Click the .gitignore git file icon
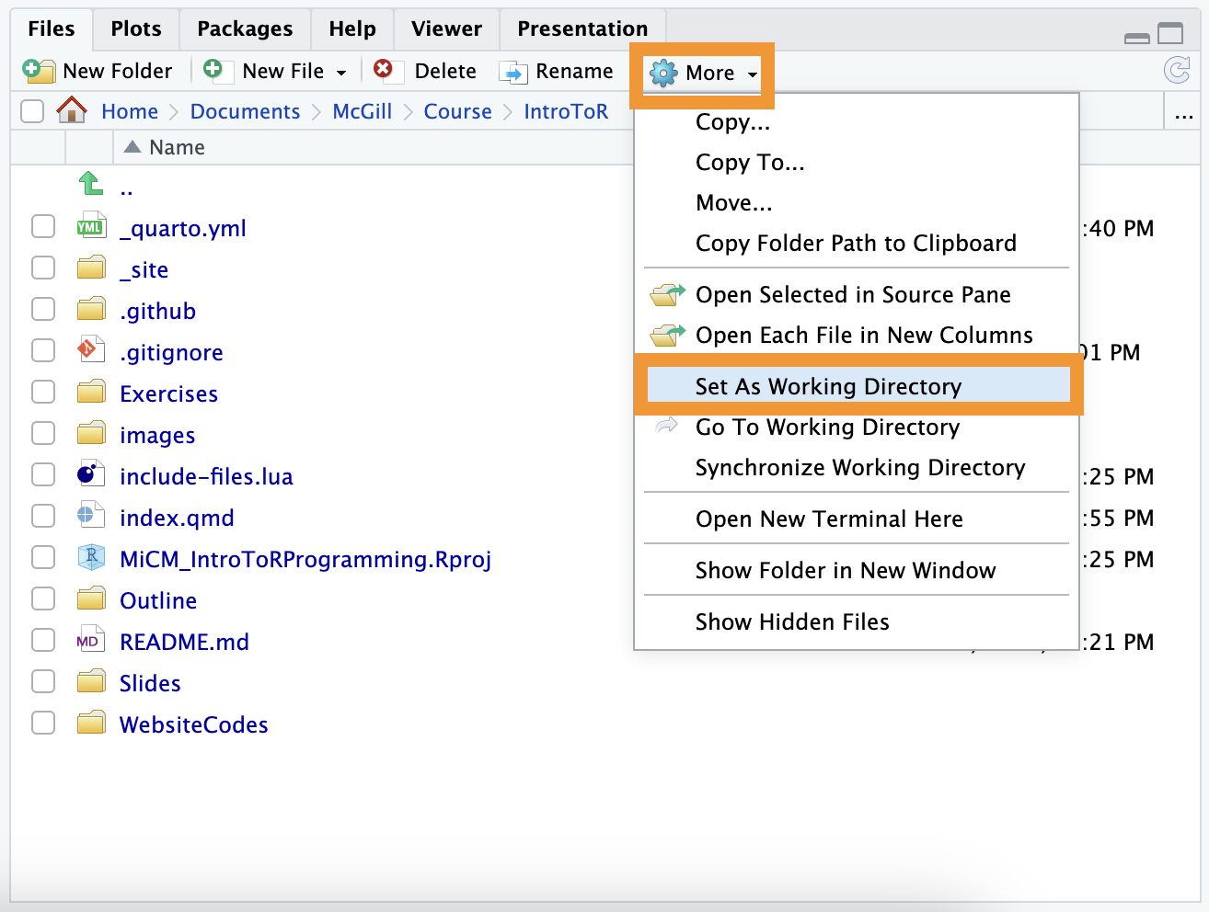 (x=90, y=351)
